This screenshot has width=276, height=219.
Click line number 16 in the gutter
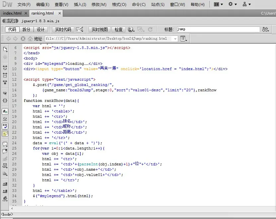(x=14, y=101)
